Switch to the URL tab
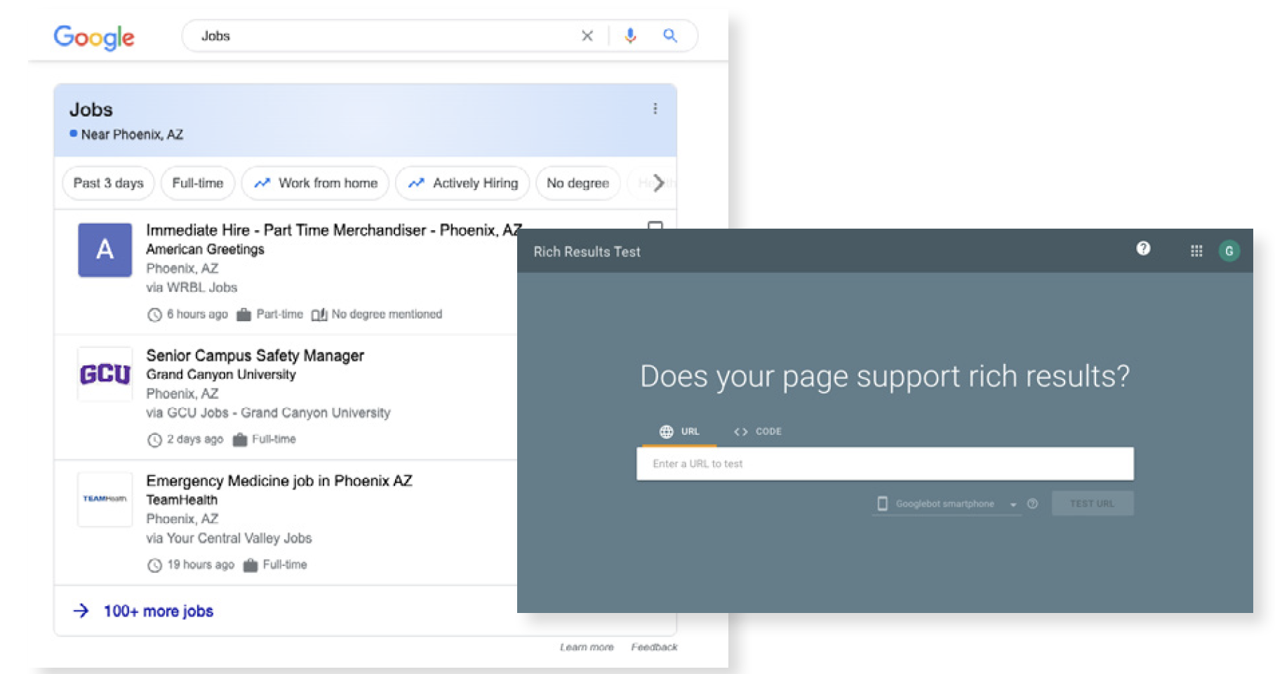 tap(679, 431)
